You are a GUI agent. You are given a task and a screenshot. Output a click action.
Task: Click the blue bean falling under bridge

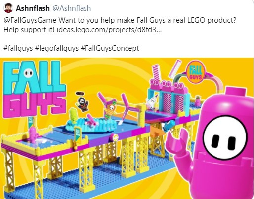169,126
